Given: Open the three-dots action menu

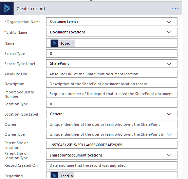Looking at the screenshot, I should (175, 9).
